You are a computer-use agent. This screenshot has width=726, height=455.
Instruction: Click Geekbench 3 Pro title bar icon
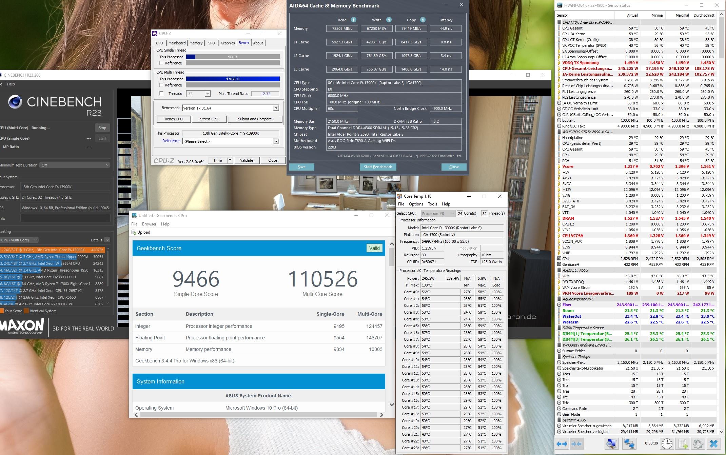tap(134, 215)
